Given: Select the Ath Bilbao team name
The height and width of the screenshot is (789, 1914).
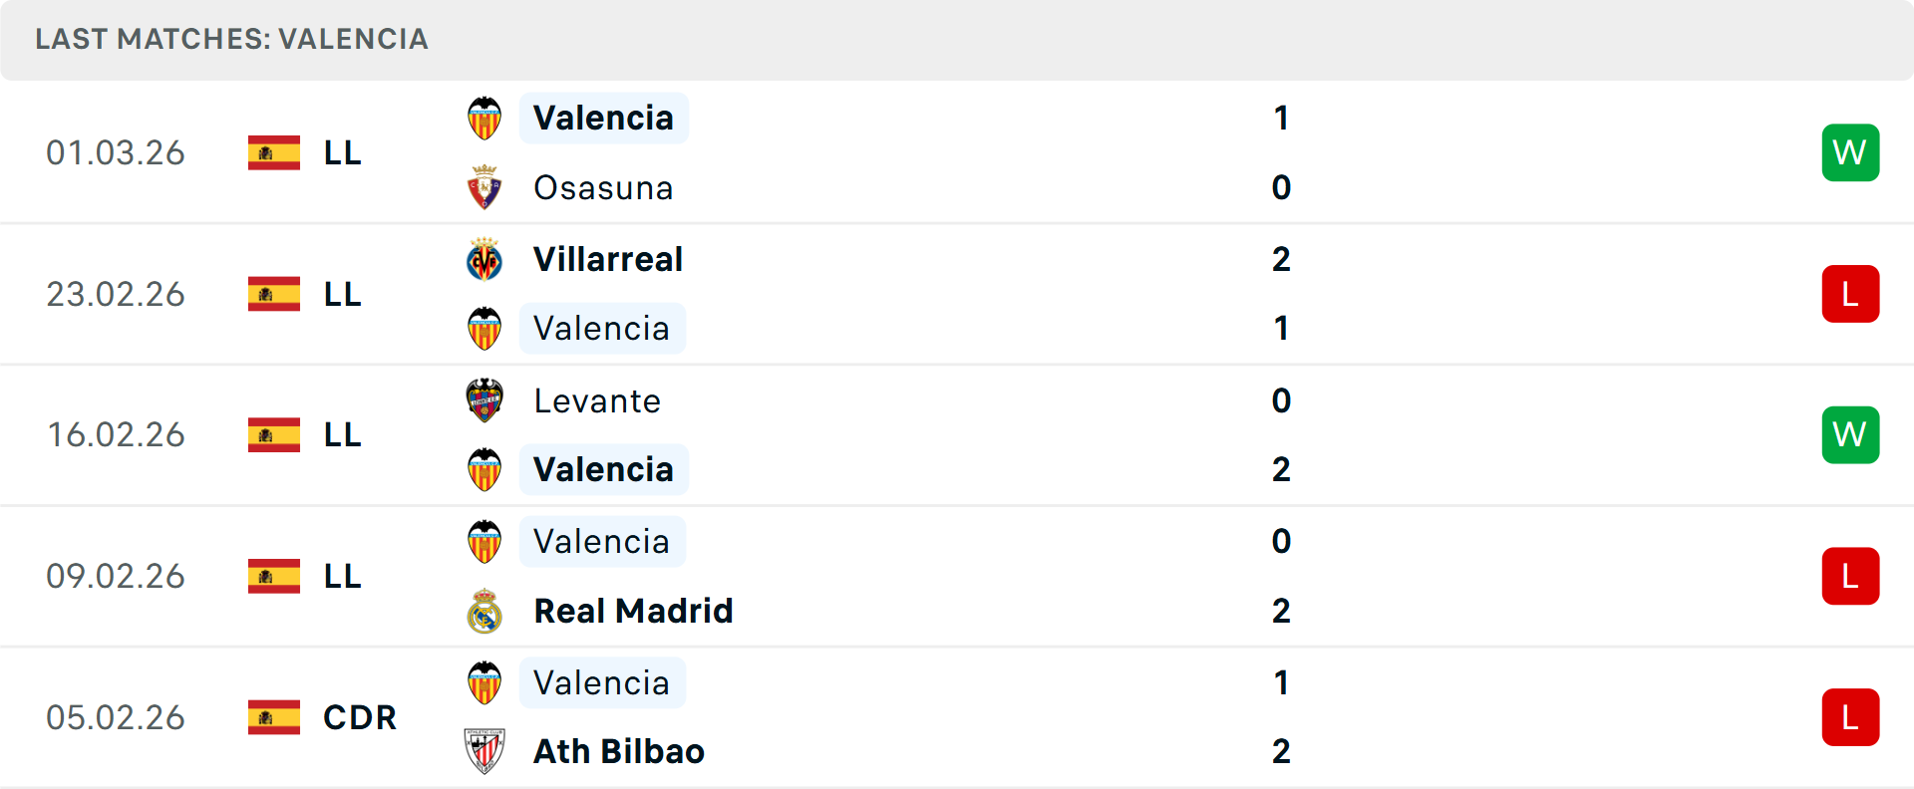Looking at the screenshot, I should pos(619,751).
